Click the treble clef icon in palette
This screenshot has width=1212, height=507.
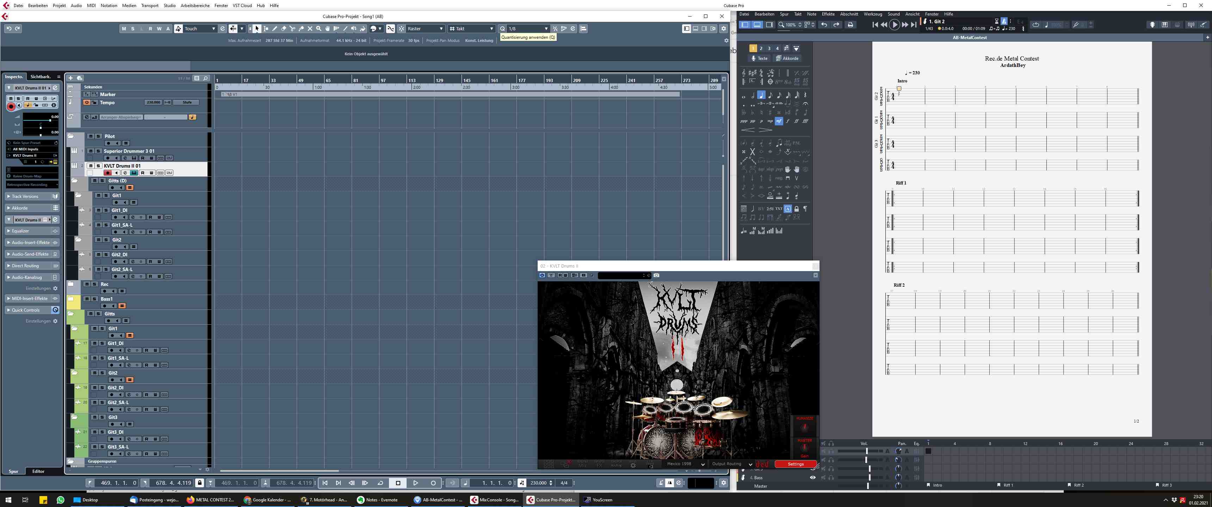tap(743, 73)
